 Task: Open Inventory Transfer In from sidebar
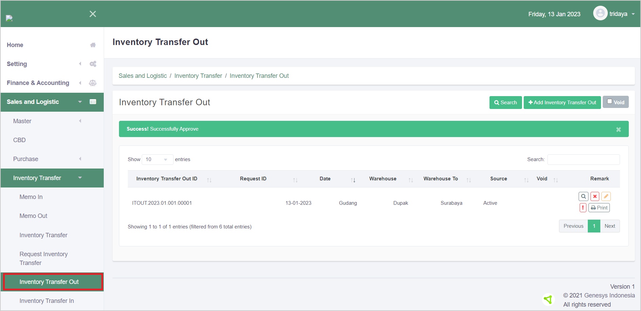tap(47, 301)
